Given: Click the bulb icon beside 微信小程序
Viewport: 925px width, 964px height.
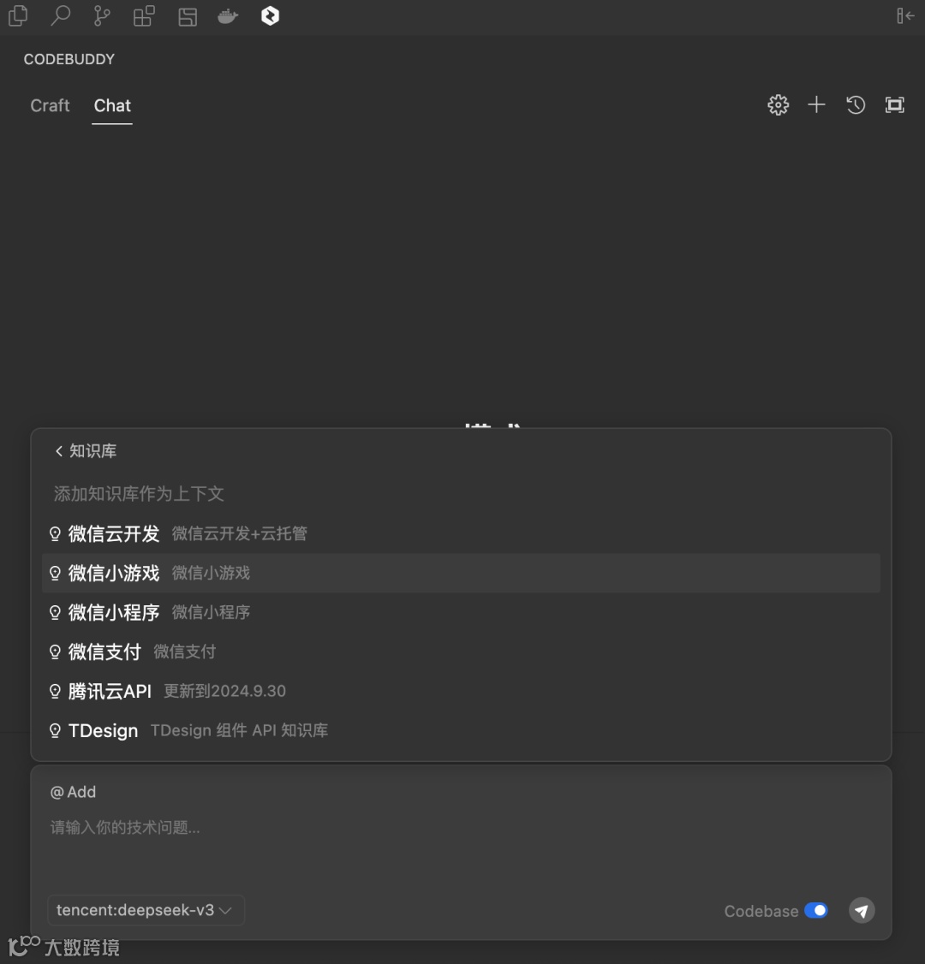Looking at the screenshot, I should pos(55,612).
